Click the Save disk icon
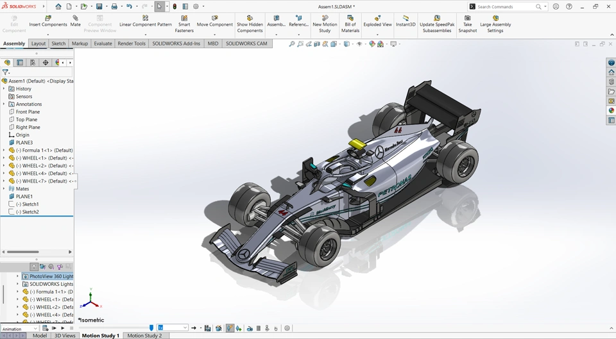The height and width of the screenshot is (339, 616). click(x=99, y=6)
